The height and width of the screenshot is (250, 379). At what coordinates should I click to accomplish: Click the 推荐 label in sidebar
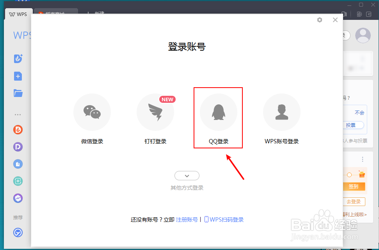click(18, 217)
